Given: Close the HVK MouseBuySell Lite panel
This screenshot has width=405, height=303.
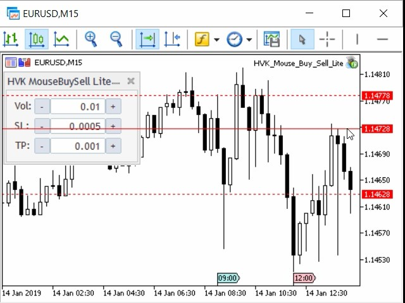Looking at the screenshot, I should (x=131, y=81).
